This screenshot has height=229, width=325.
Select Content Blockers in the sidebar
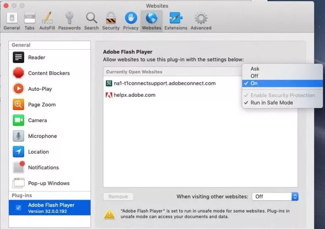point(50,73)
